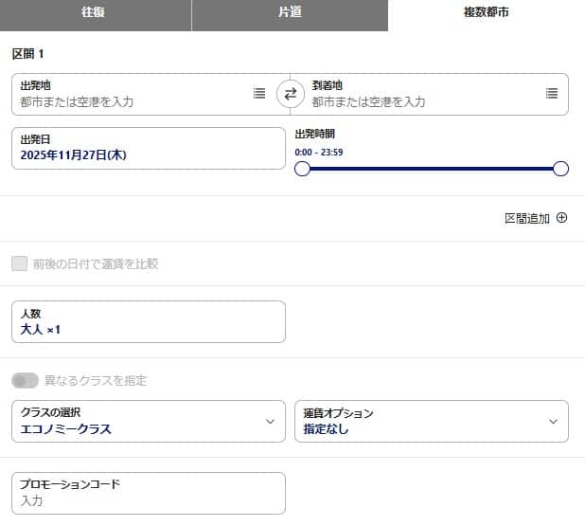Click the プロモーションコード input field
This screenshot has height=526, width=585.
pyautogui.click(x=149, y=493)
